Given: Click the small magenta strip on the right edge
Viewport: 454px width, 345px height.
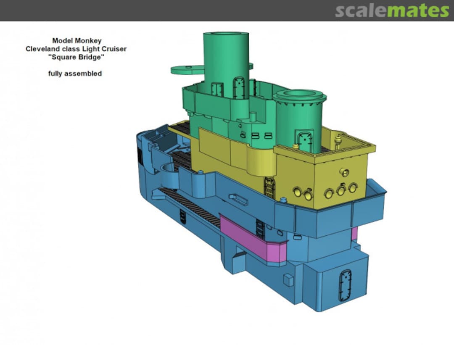Looking at the screenshot, I should click(354, 234).
